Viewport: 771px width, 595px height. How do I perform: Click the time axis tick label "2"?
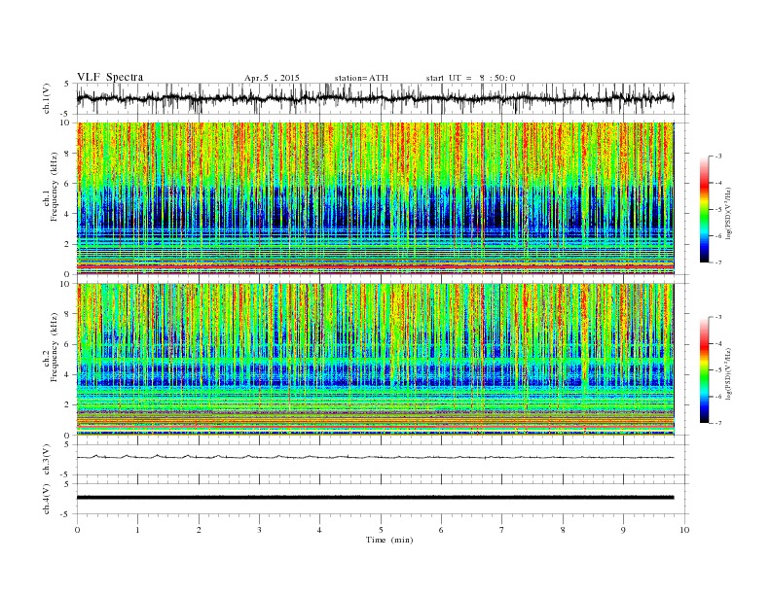pos(199,530)
